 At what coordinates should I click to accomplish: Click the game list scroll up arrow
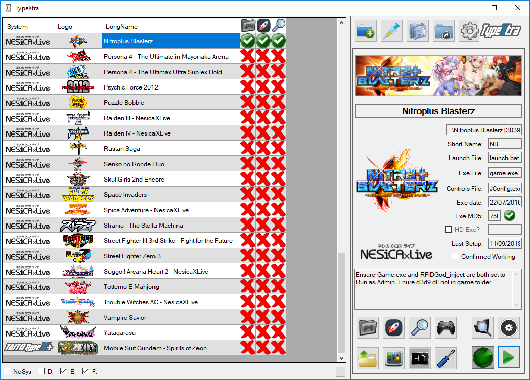coord(341,23)
